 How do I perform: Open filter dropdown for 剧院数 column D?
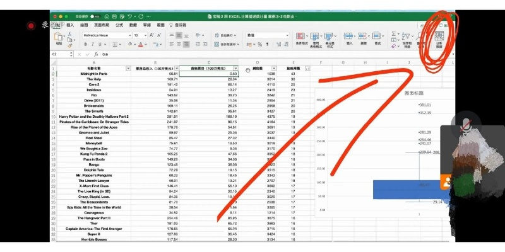[x=274, y=69]
